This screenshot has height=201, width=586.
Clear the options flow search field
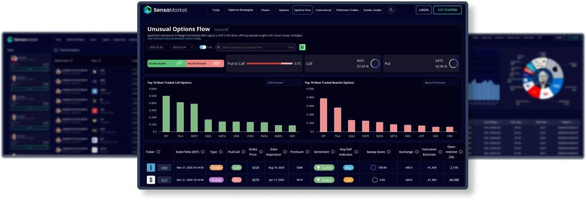(290, 47)
